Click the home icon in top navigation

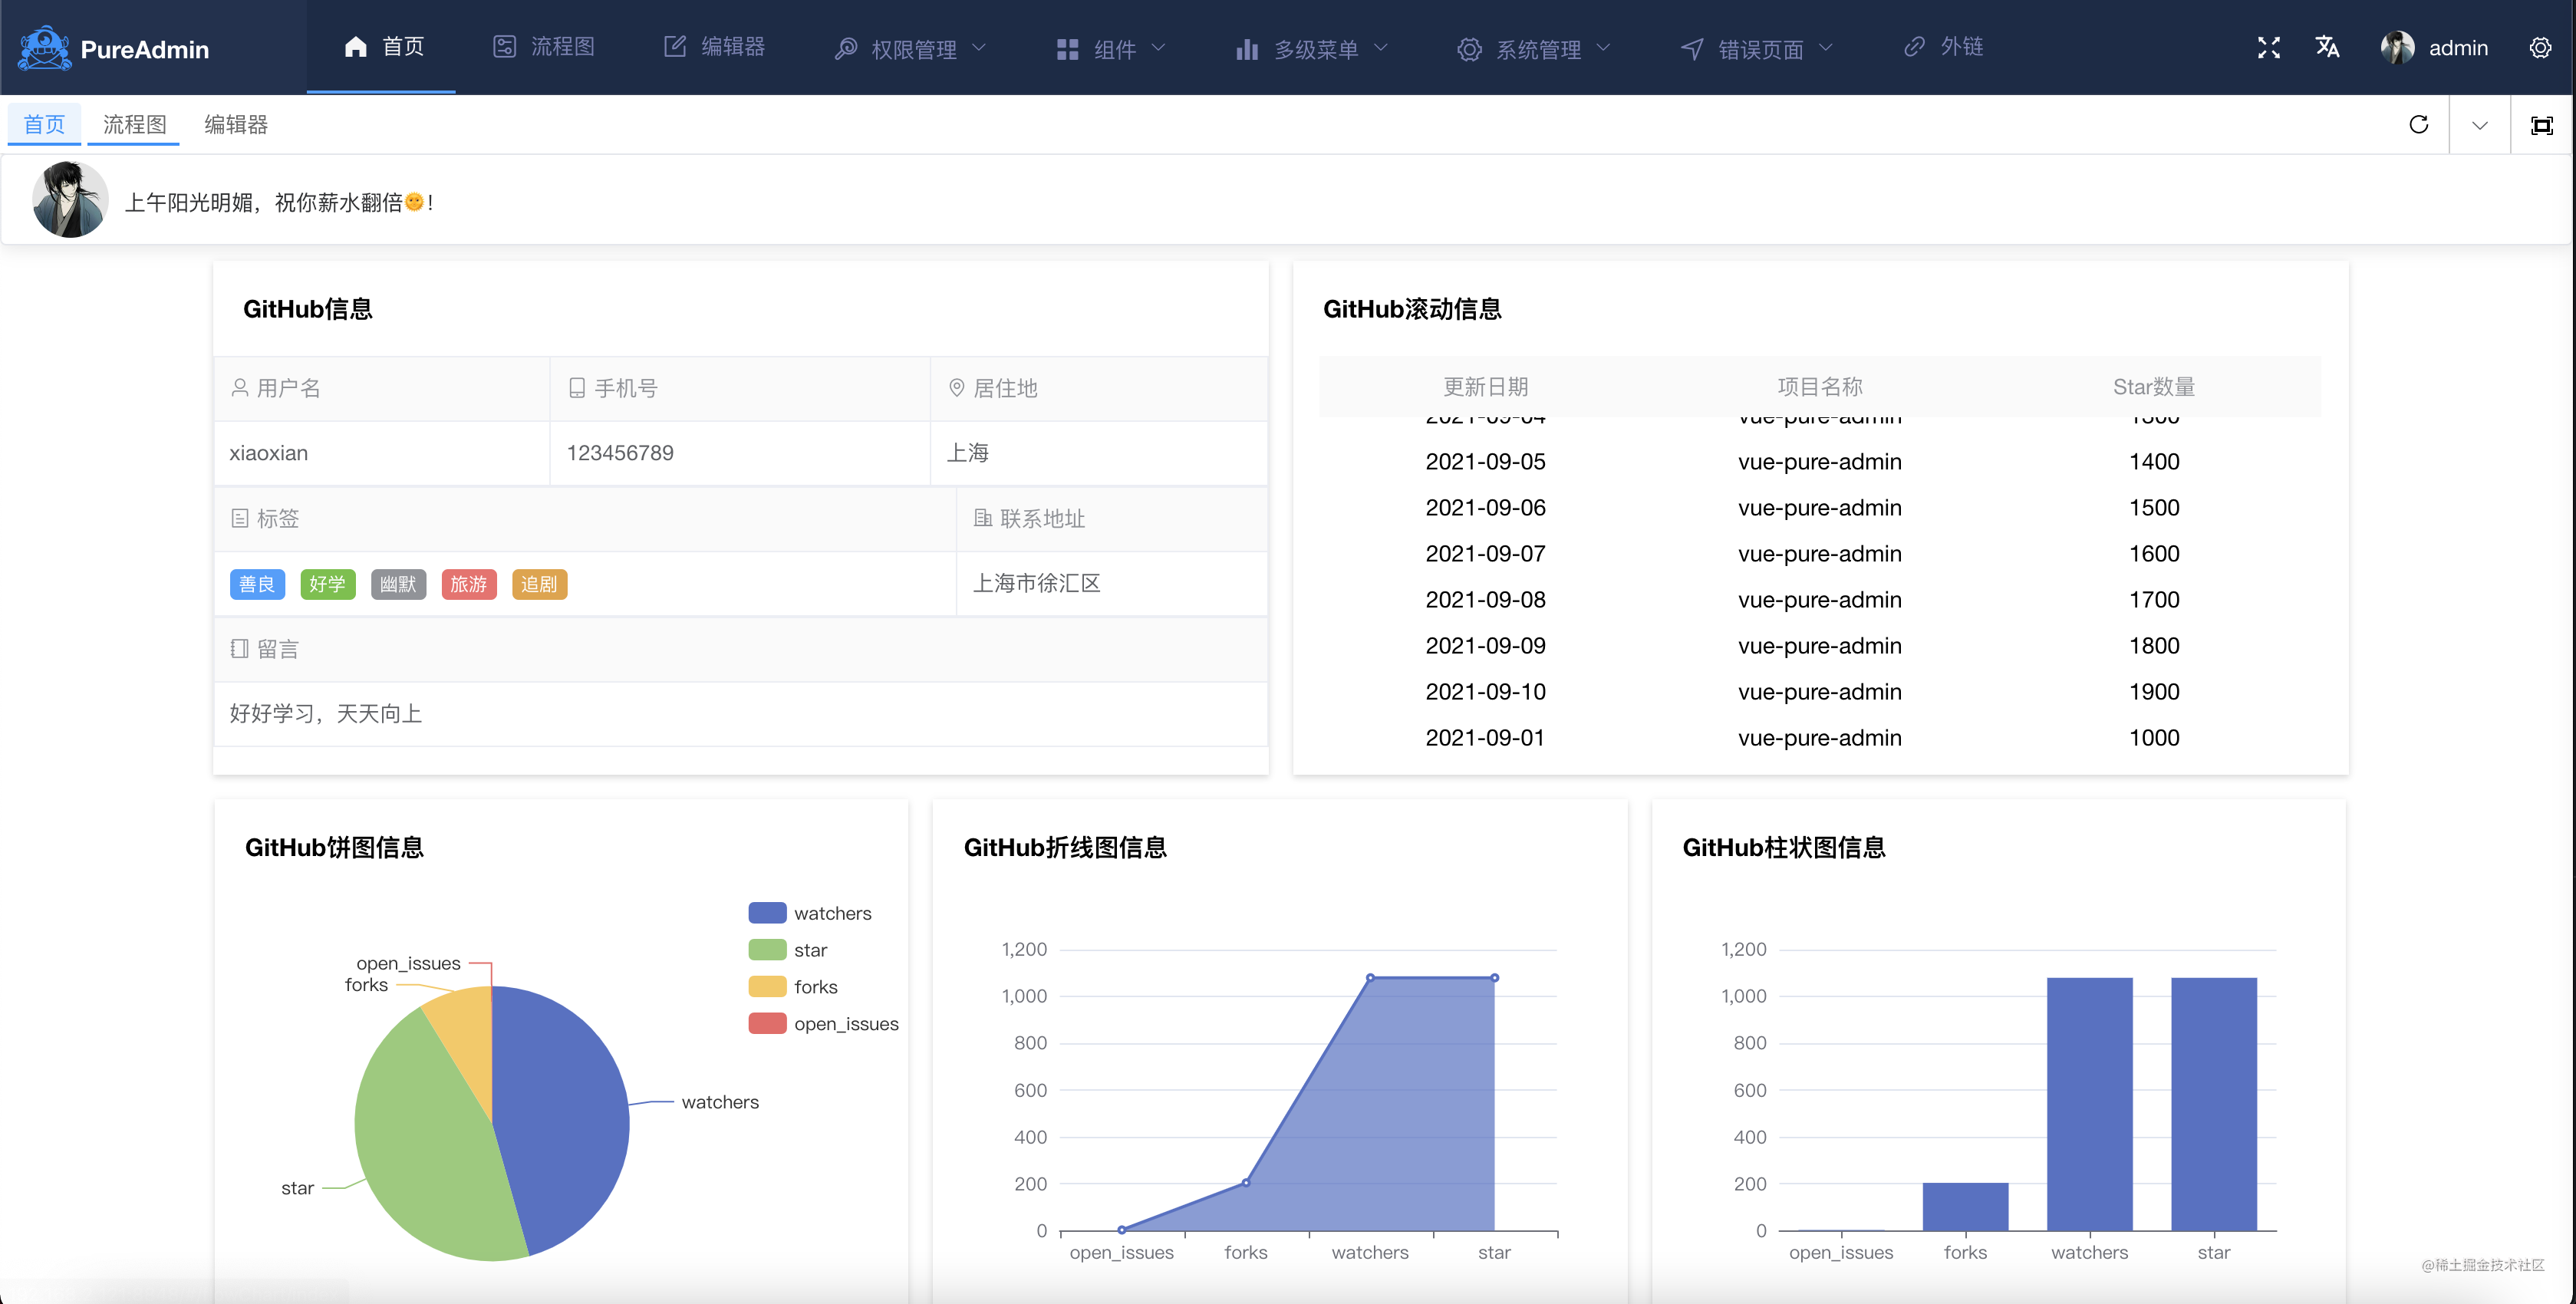pyautogui.click(x=356, y=47)
